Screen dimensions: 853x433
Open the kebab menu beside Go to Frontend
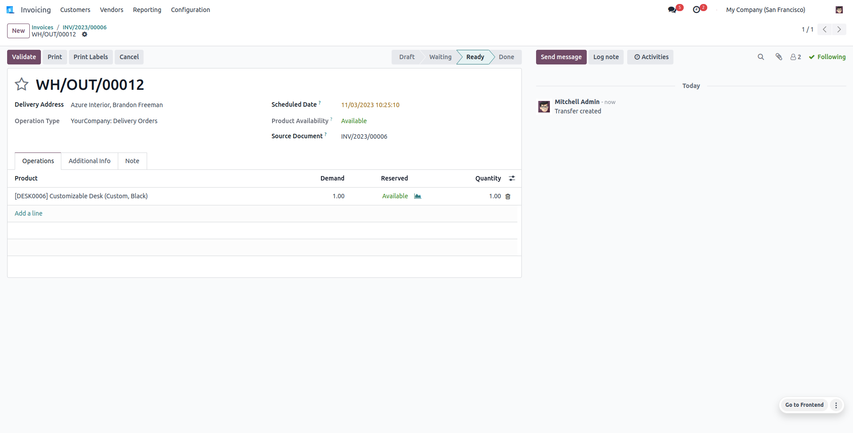[836, 405]
